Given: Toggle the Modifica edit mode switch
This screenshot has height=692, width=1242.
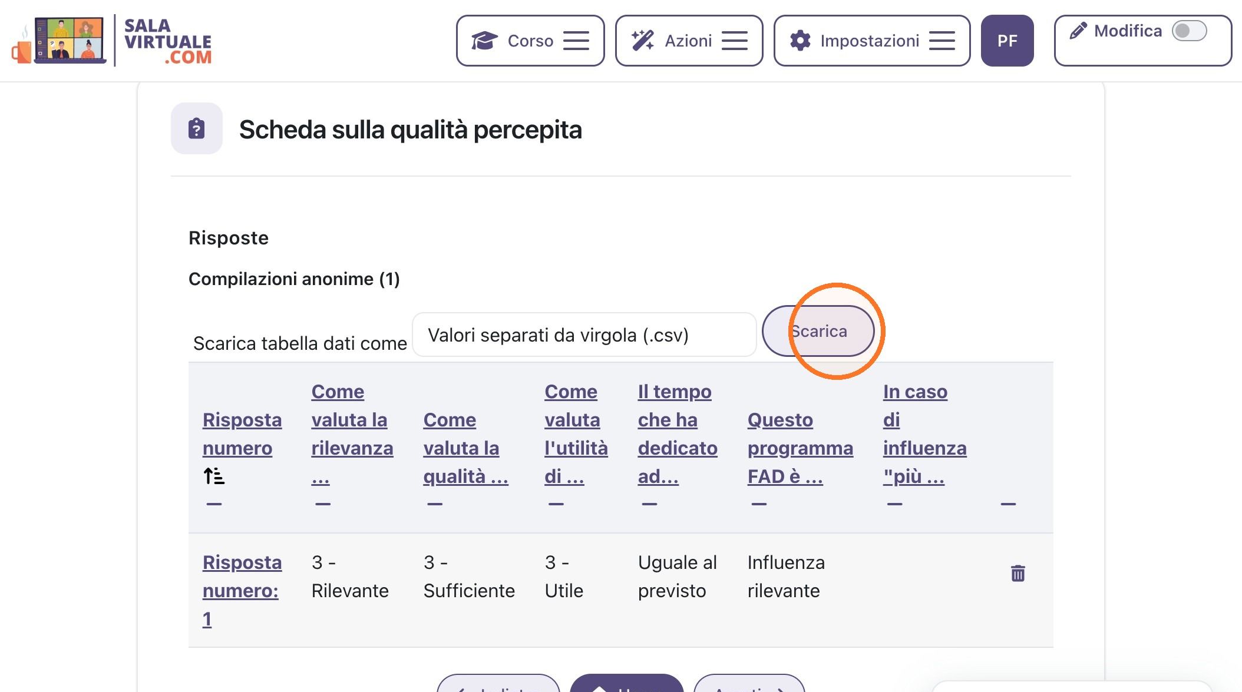Looking at the screenshot, I should [1189, 31].
